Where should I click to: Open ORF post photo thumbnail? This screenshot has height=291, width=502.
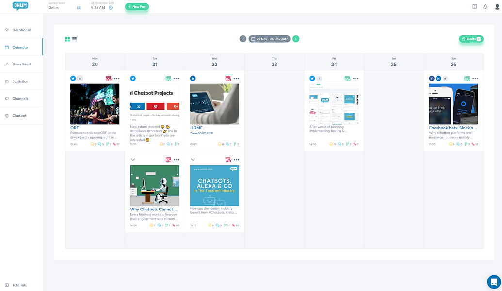(95, 104)
